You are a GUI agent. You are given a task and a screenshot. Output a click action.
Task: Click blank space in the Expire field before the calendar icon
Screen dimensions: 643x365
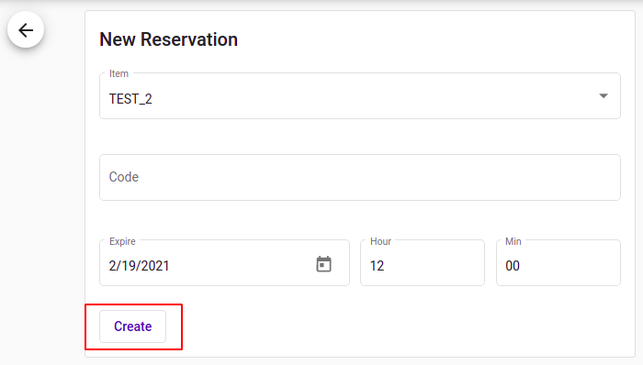tap(242, 265)
